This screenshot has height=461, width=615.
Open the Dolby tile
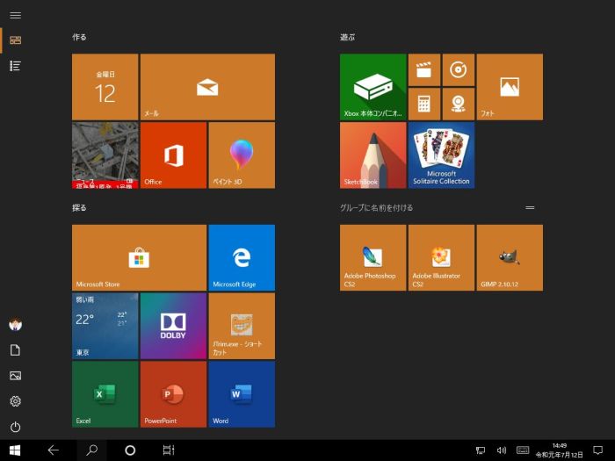[x=173, y=326]
